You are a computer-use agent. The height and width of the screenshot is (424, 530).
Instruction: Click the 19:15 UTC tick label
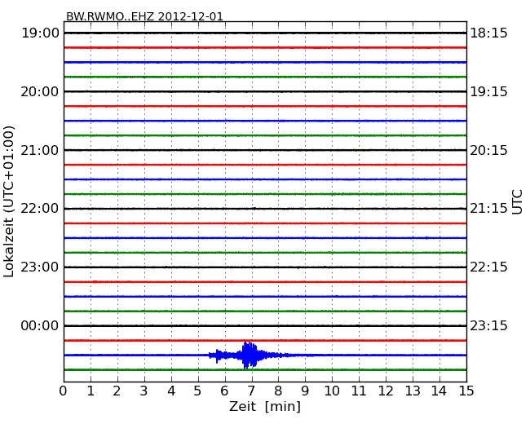[488, 91]
